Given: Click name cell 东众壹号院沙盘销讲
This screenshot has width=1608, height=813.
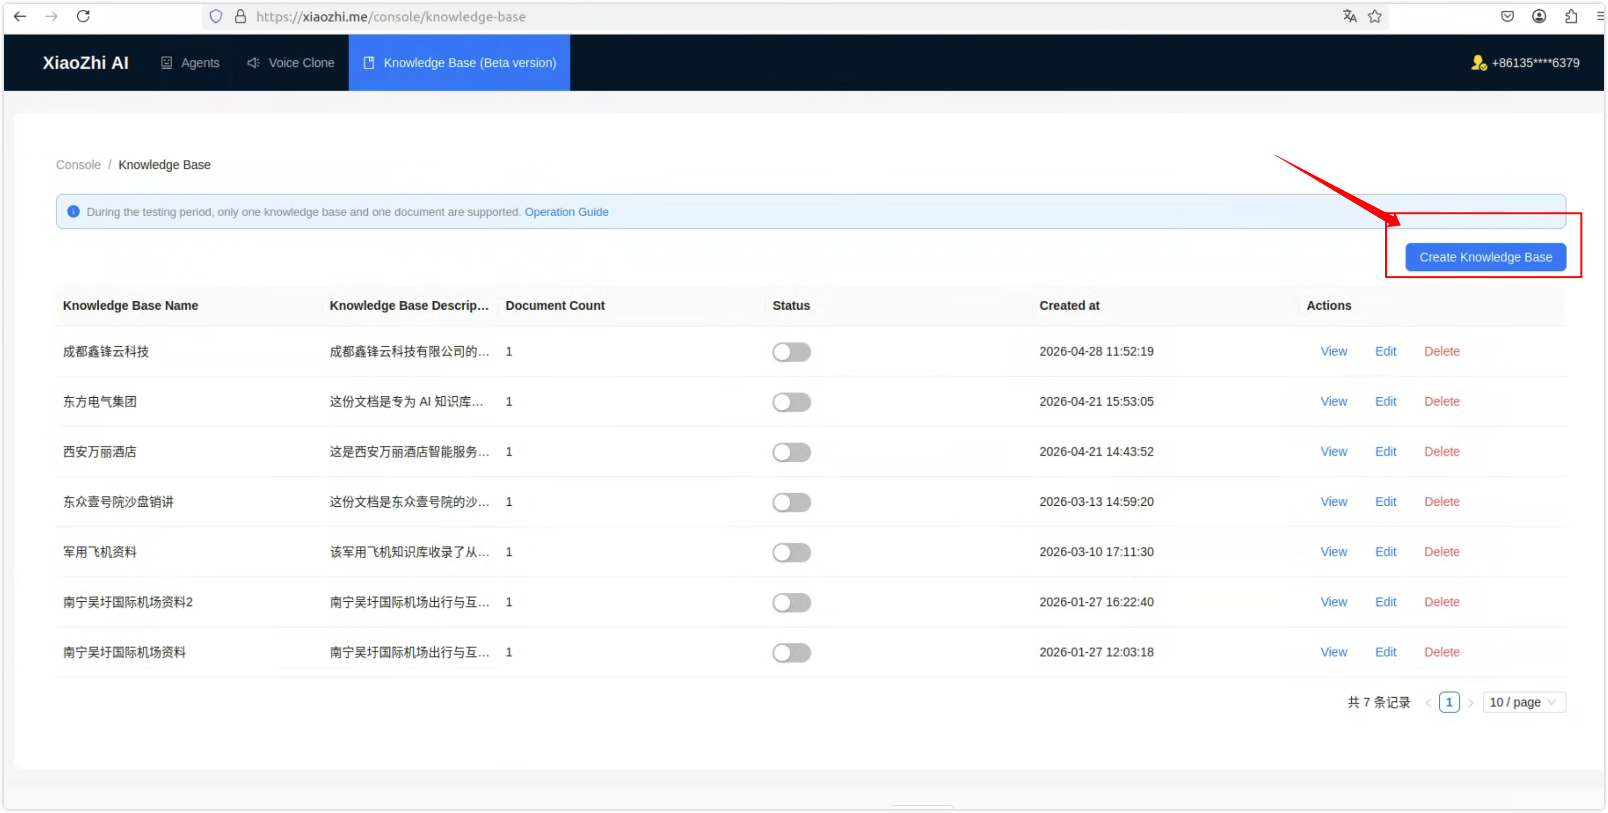Looking at the screenshot, I should pyautogui.click(x=118, y=501).
